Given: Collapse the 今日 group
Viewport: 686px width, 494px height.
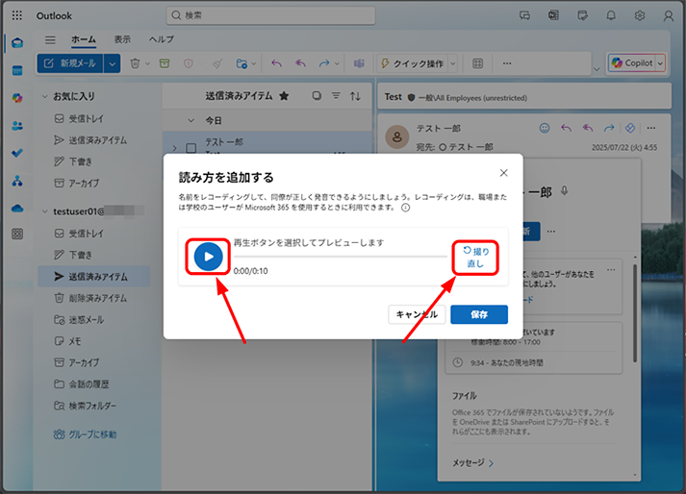Looking at the screenshot, I should (191, 120).
